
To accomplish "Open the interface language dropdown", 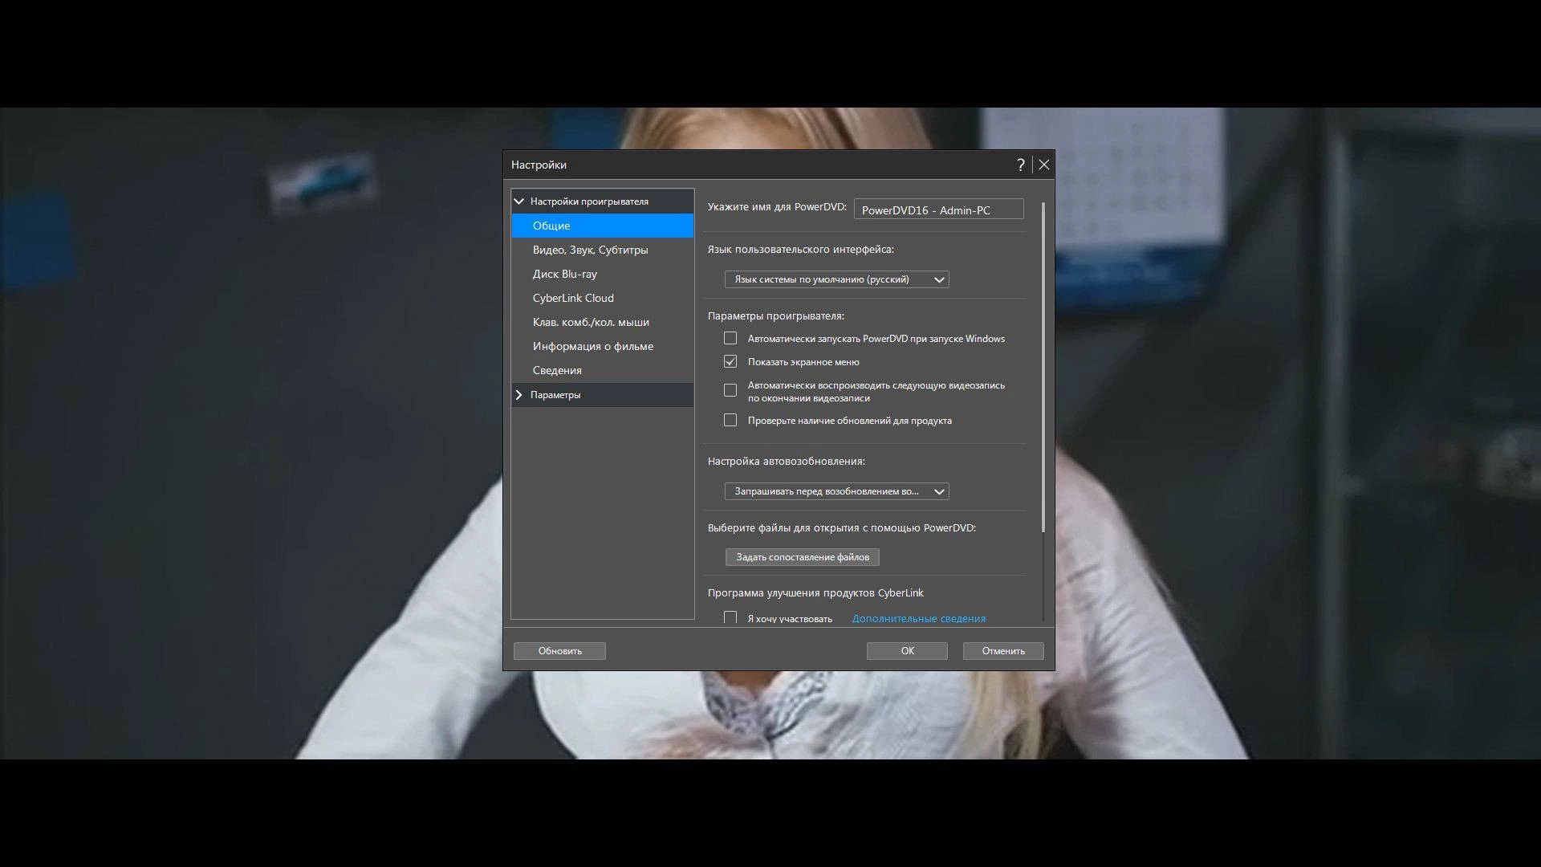I will tap(836, 279).
